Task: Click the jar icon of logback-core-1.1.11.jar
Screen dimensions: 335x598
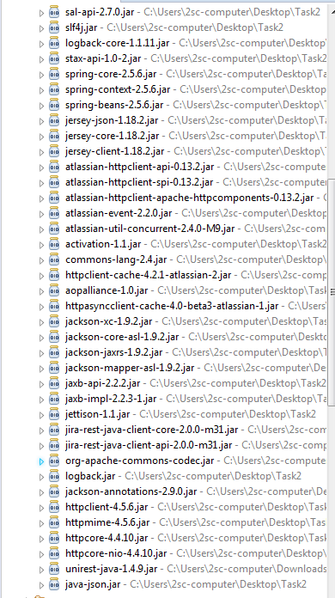Action: click(x=54, y=43)
